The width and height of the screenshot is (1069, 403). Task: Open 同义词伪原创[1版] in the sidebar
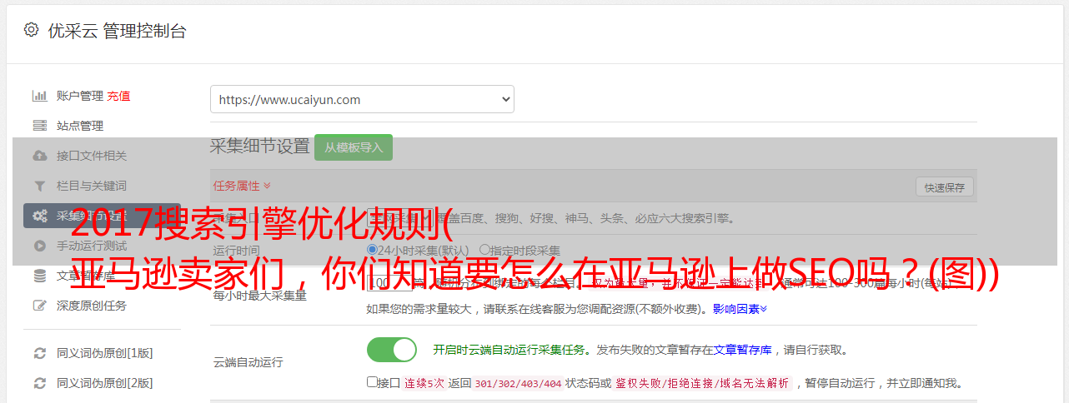coord(104,353)
